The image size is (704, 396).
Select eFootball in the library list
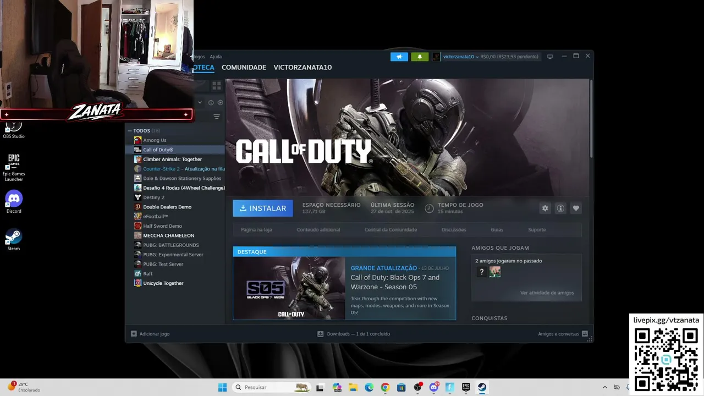tap(155, 217)
